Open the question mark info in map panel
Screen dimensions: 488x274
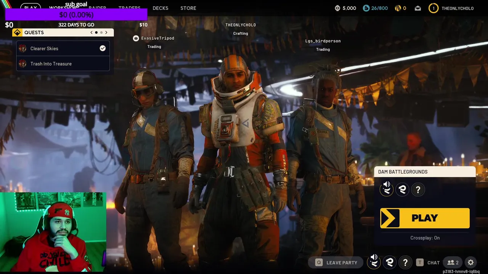coord(418,189)
